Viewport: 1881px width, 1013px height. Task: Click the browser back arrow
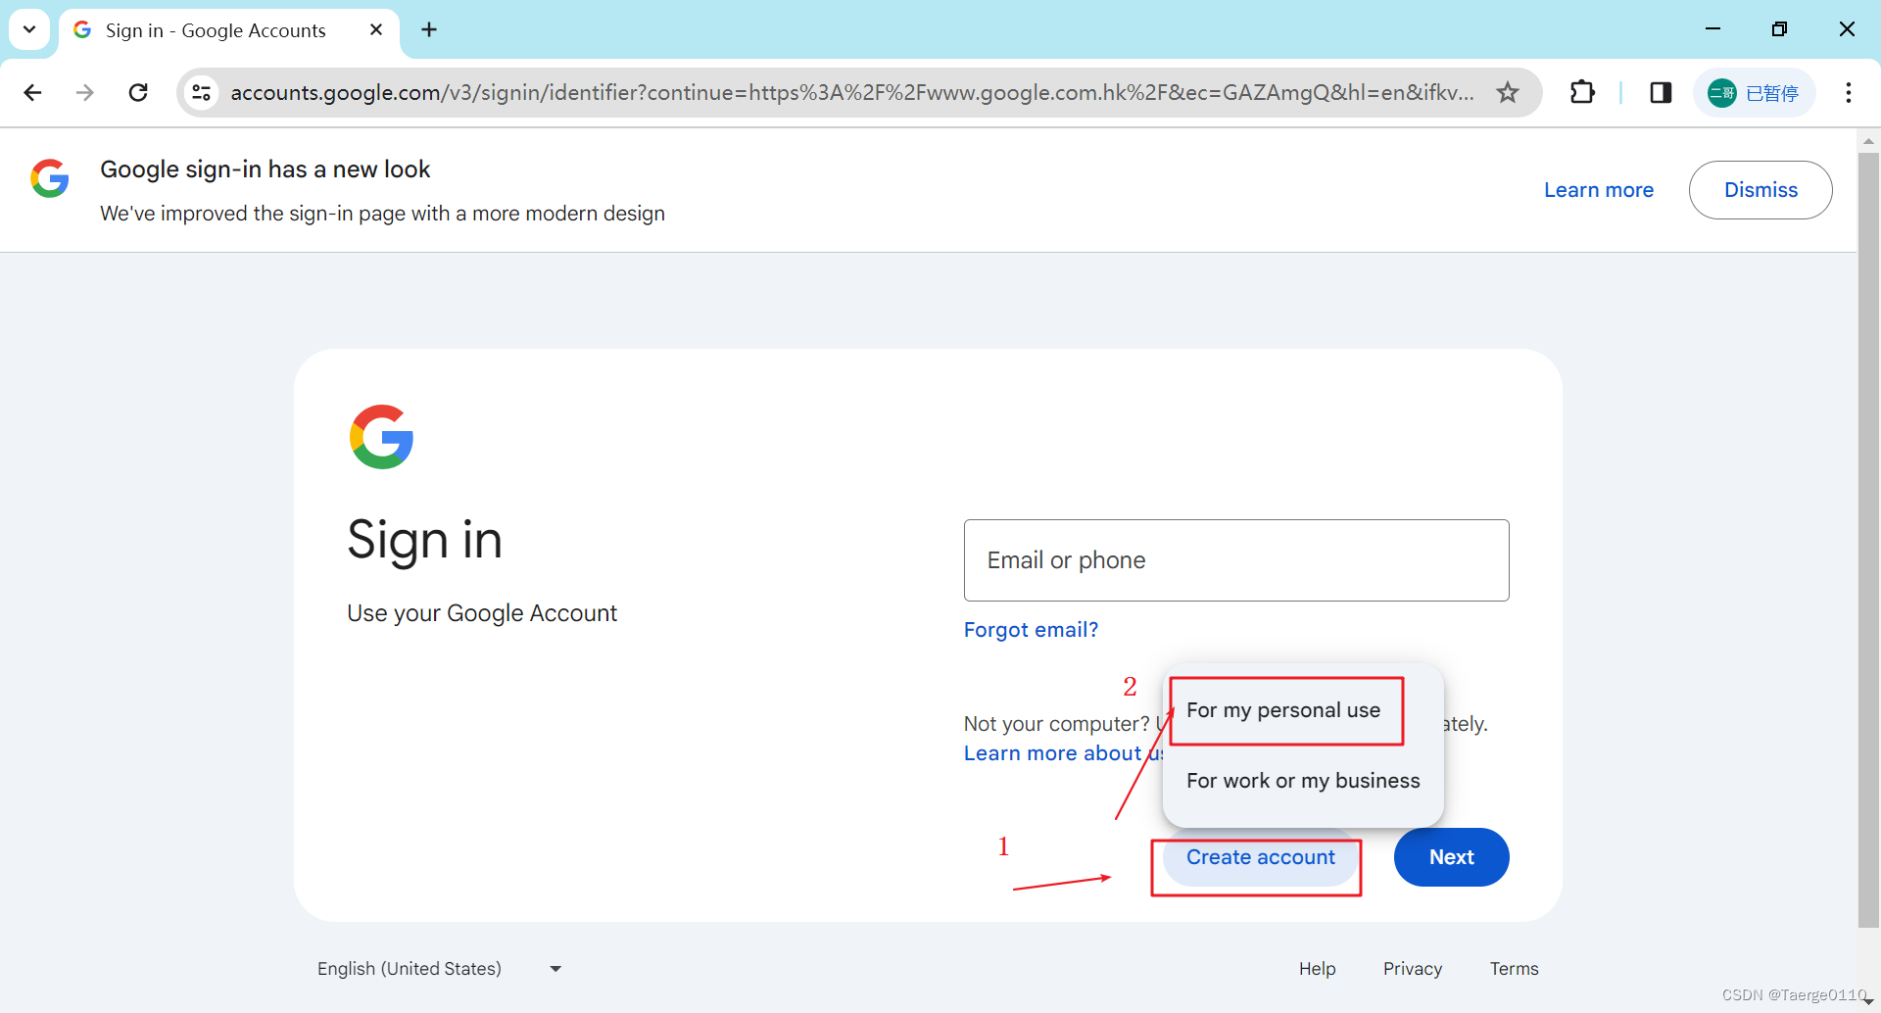32,92
